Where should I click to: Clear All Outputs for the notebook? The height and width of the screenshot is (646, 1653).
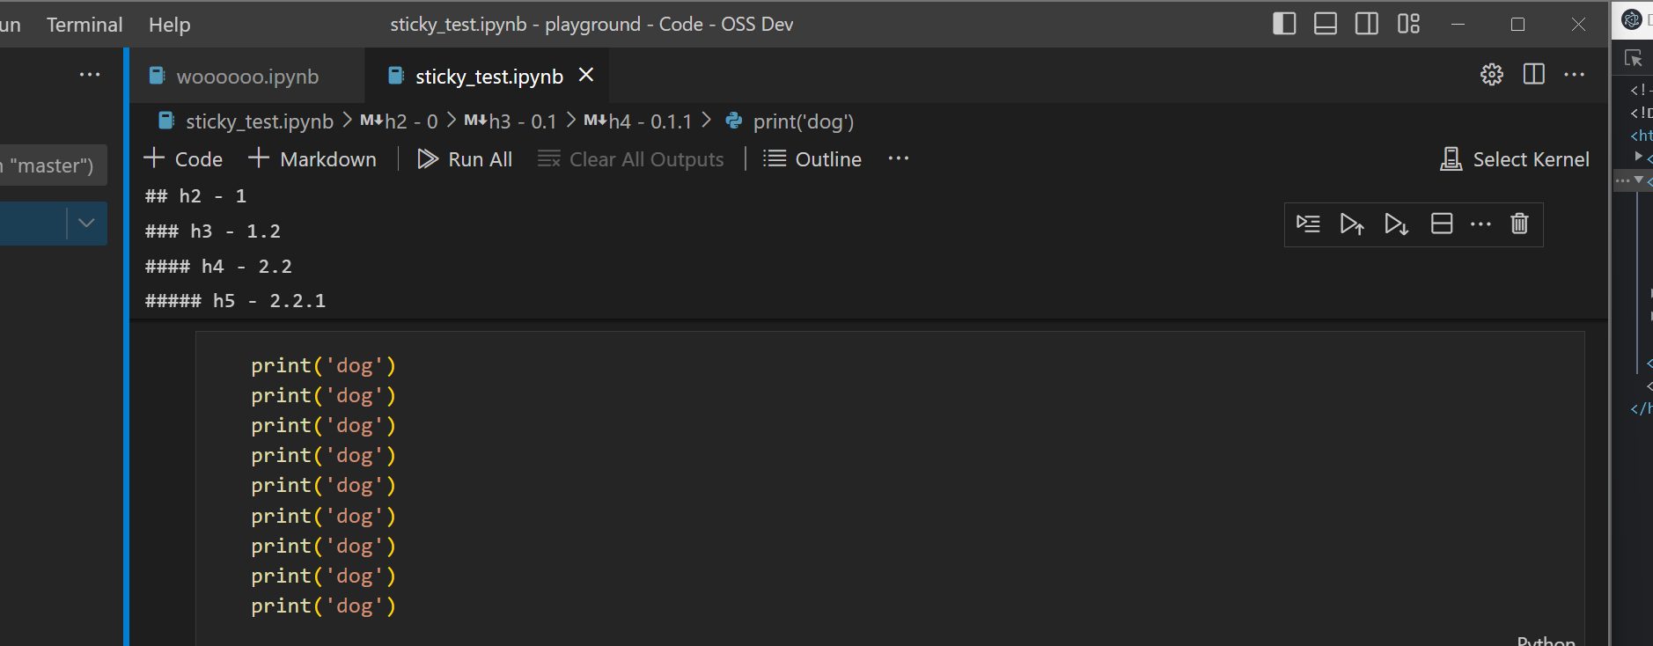631,159
